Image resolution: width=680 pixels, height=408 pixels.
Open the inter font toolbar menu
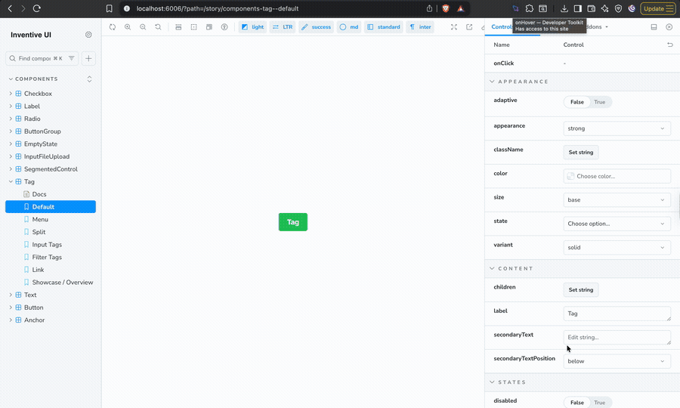420,27
